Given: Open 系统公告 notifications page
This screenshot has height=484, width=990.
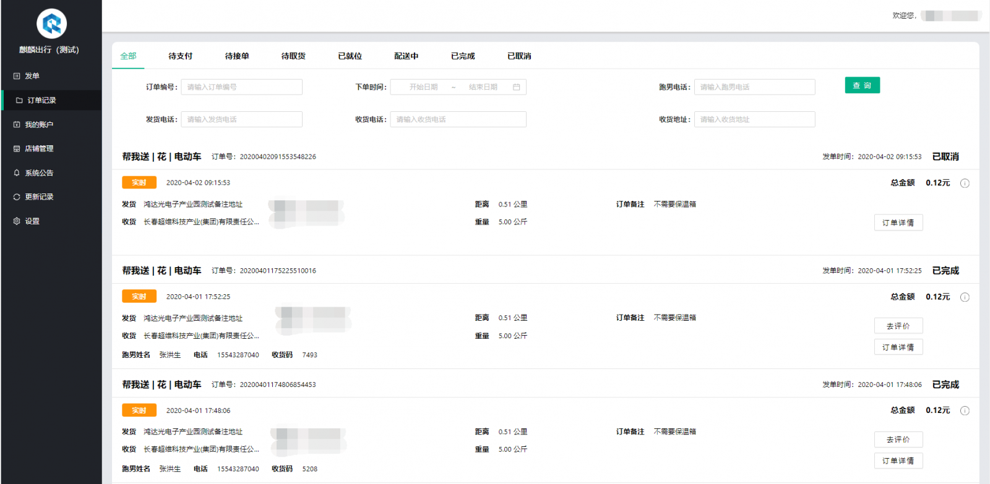Looking at the screenshot, I should [38, 173].
